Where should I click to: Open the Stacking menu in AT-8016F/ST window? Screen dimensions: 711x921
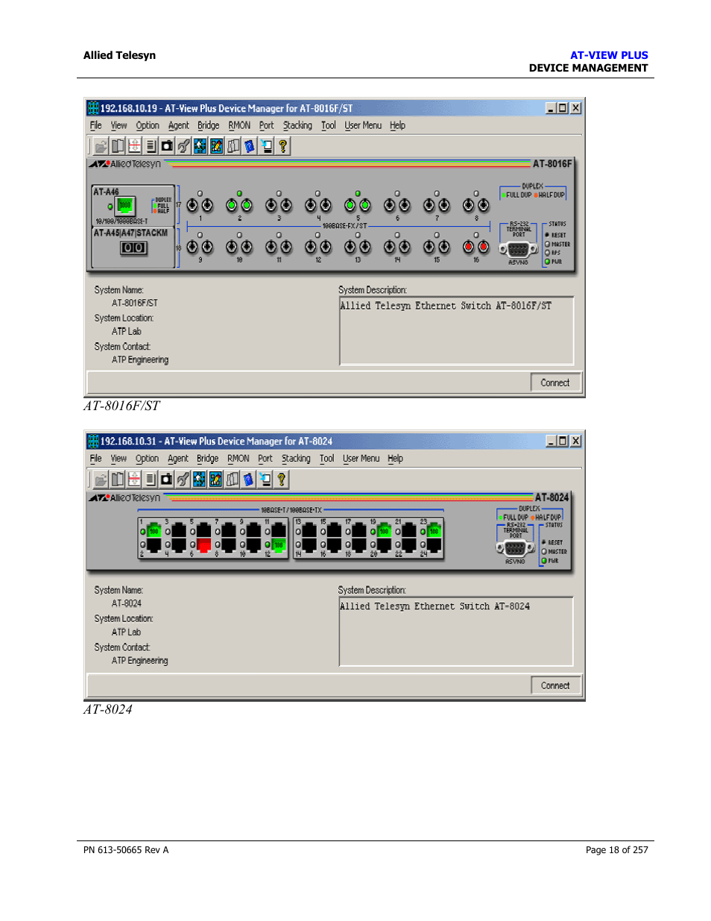[297, 125]
